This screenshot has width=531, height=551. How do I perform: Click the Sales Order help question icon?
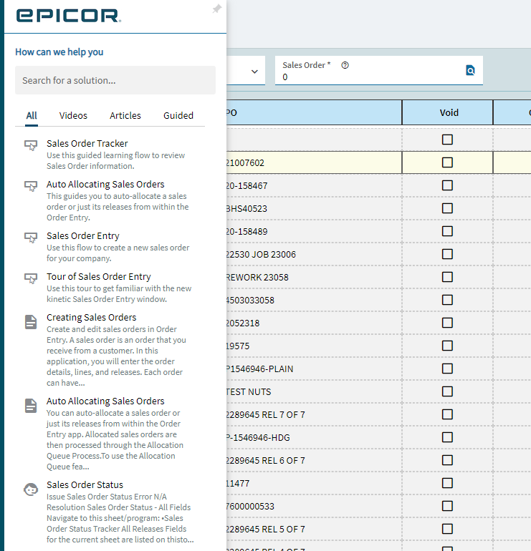tap(345, 65)
